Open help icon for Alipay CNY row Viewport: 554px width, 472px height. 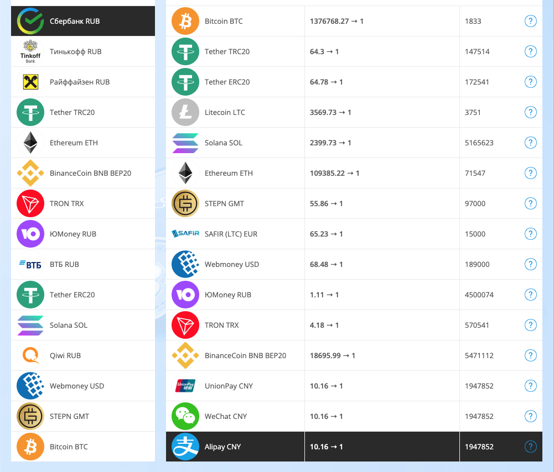tap(530, 447)
